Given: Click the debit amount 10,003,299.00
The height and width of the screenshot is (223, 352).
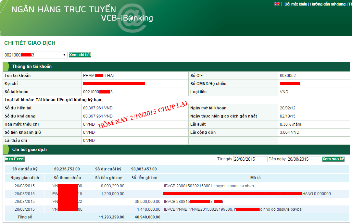Looking at the screenshot, I should 112,186.
